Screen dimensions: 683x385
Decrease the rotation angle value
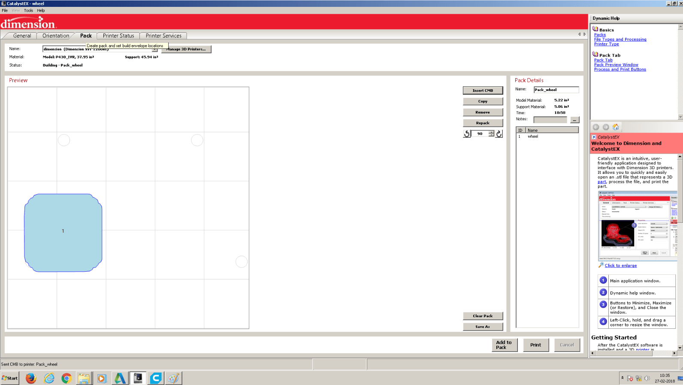[x=491, y=136]
